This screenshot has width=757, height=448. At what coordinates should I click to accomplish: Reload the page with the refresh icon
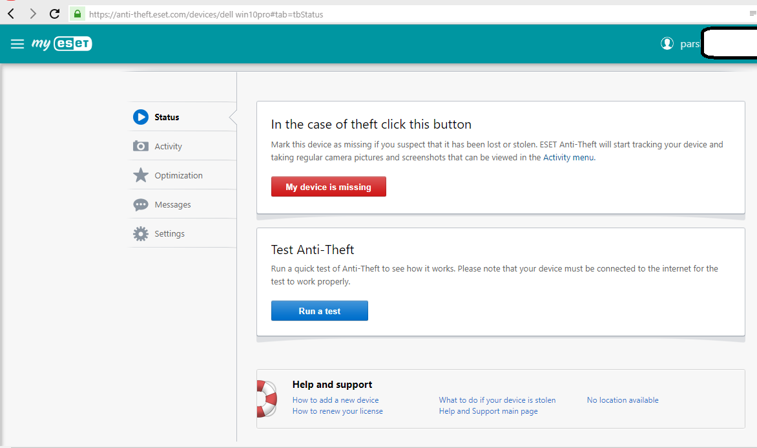pos(55,14)
